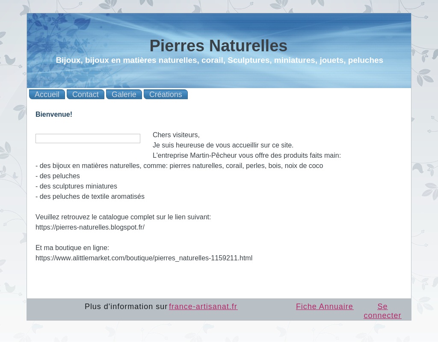438x342 pixels.
Task: Click the pierres-naturelles.blogspot.fr URL text
Action: [90, 227]
